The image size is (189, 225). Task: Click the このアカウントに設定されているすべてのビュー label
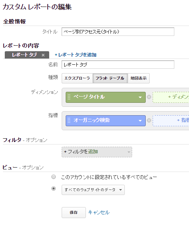(109, 177)
